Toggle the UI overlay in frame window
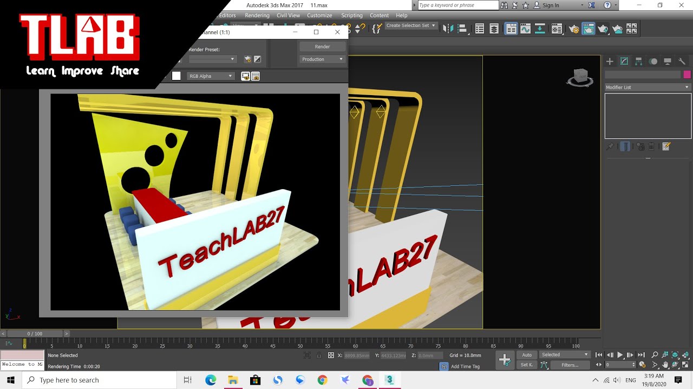Image resolution: width=693 pixels, height=389 pixels. click(245, 76)
